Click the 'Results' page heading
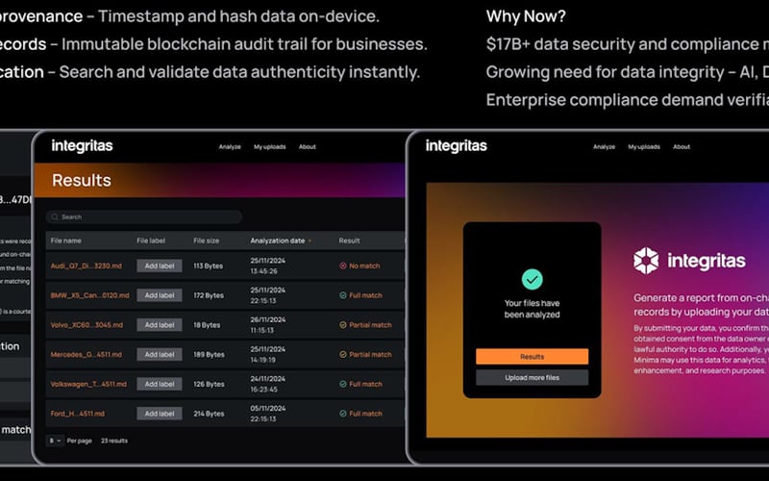 (82, 180)
